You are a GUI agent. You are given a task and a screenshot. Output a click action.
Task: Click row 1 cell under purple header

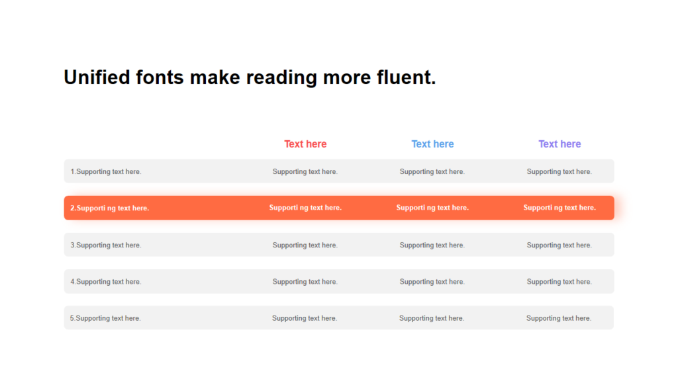[559, 171]
